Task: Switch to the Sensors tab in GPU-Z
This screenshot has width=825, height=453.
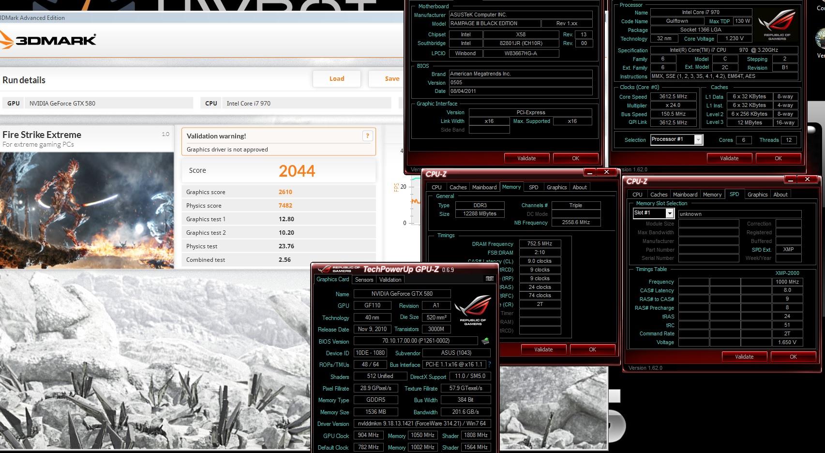Action: click(x=364, y=280)
